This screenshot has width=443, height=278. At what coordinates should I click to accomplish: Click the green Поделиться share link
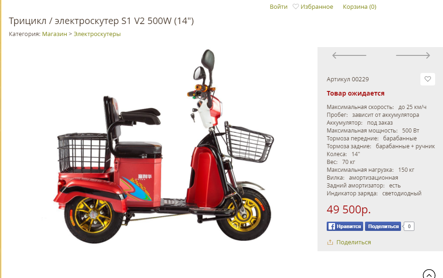[x=353, y=242]
